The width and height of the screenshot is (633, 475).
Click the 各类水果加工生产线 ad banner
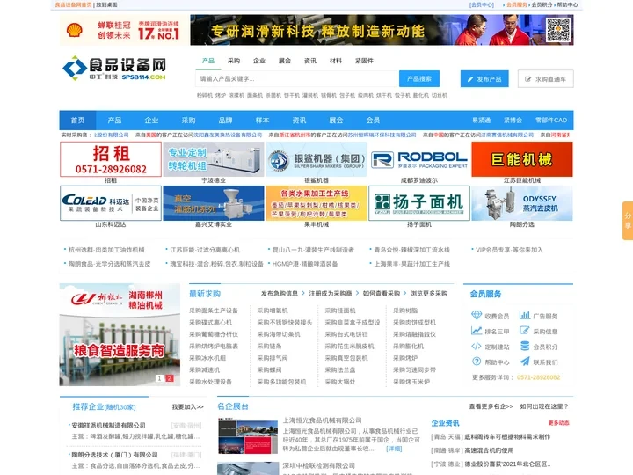click(x=316, y=203)
